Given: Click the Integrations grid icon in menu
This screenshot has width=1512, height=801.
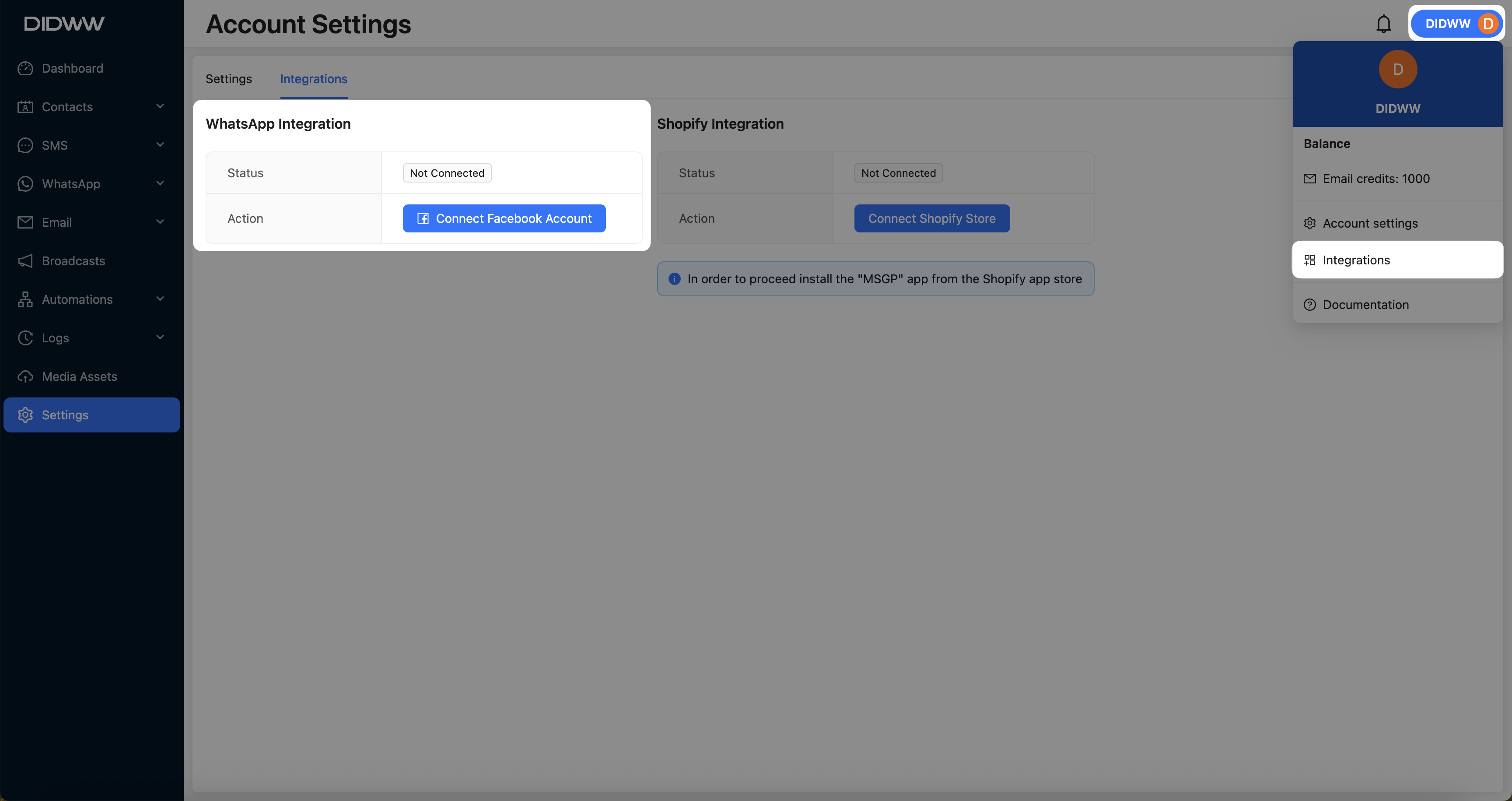Looking at the screenshot, I should pos(1309,260).
